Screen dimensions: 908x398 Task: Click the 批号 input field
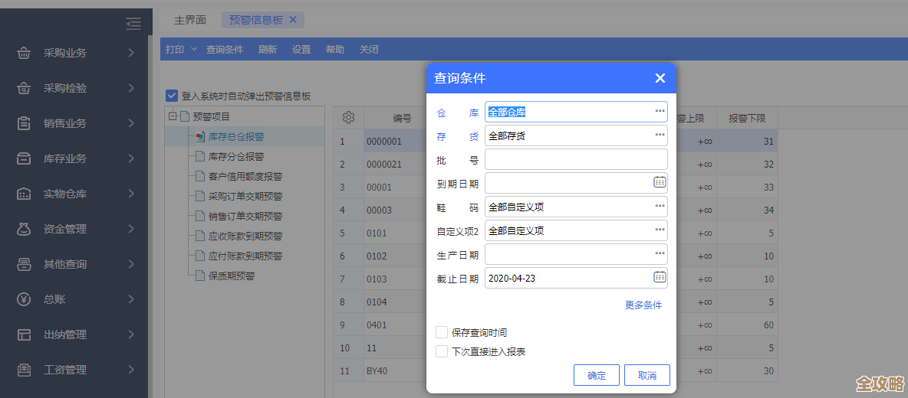click(575, 159)
